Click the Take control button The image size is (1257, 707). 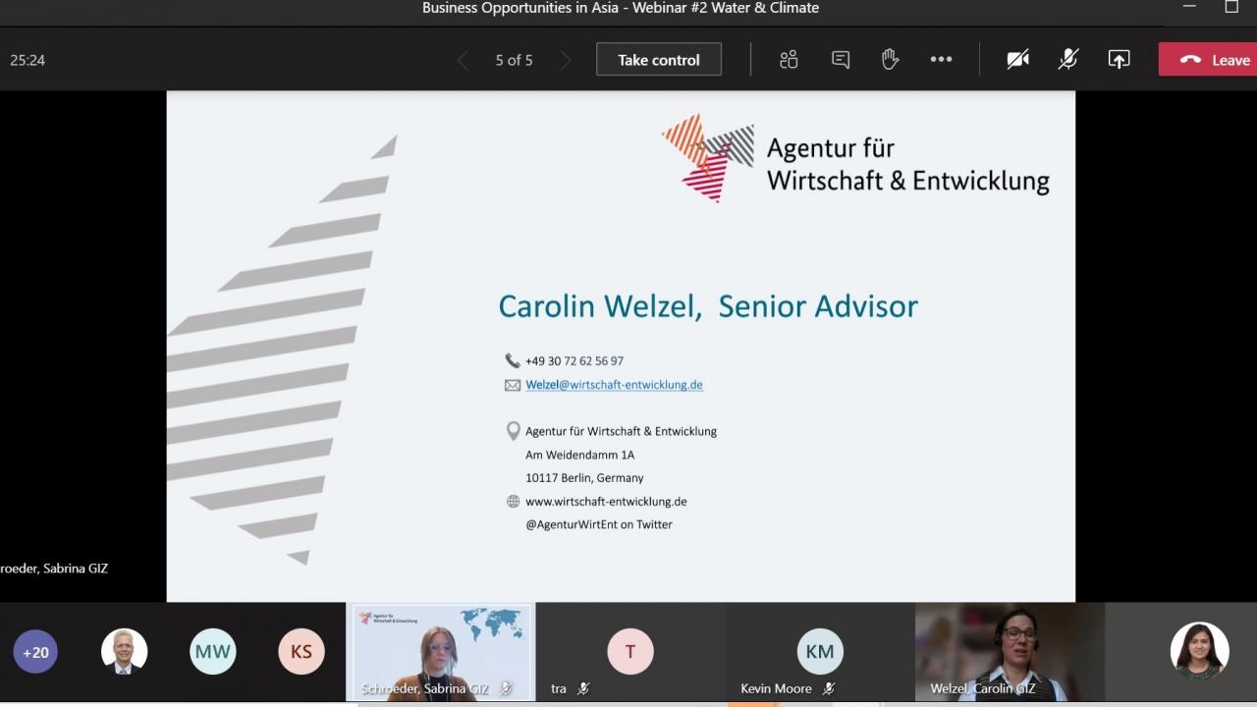click(x=659, y=60)
